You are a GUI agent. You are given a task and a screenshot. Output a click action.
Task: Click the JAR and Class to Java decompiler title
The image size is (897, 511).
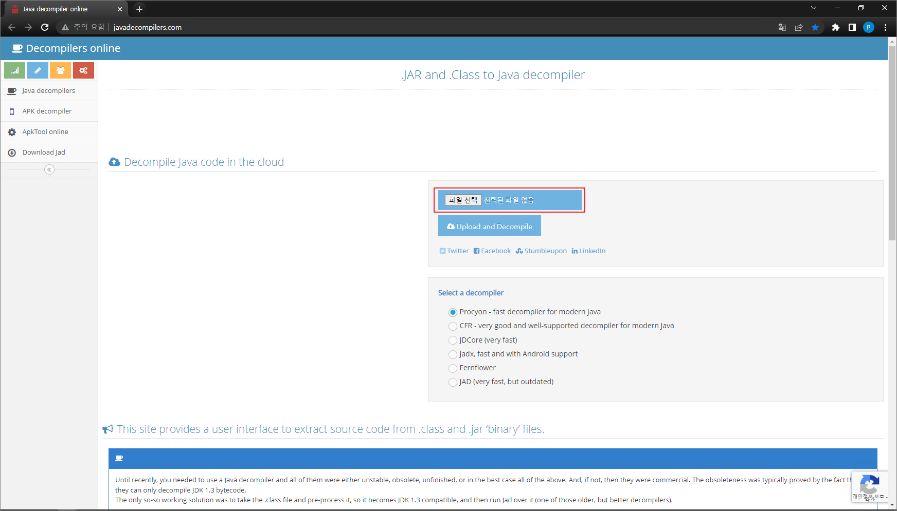(x=493, y=75)
